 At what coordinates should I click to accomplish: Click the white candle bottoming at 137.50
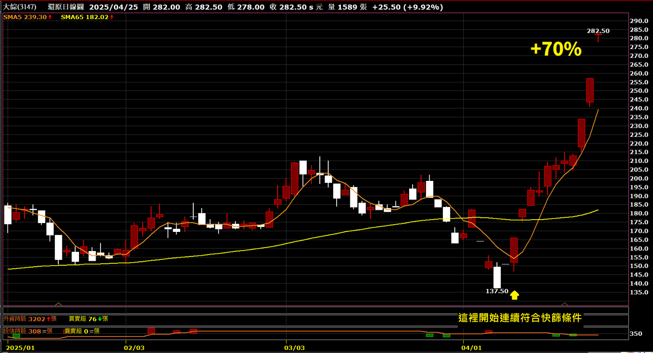(x=497, y=277)
